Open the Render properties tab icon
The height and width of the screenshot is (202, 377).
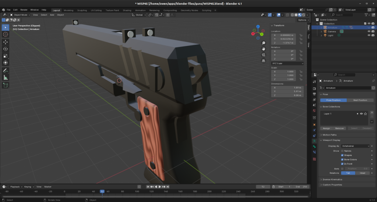[314, 89]
